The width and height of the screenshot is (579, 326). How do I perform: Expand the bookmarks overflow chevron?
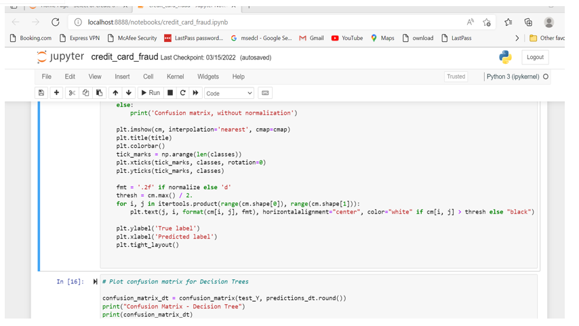point(517,39)
